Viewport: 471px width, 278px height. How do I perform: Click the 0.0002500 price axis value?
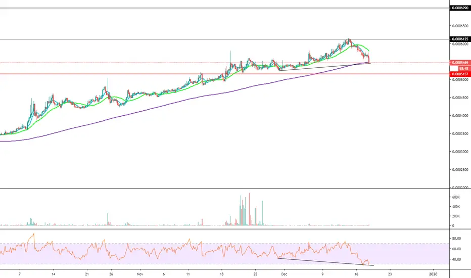[x=460, y=170]
